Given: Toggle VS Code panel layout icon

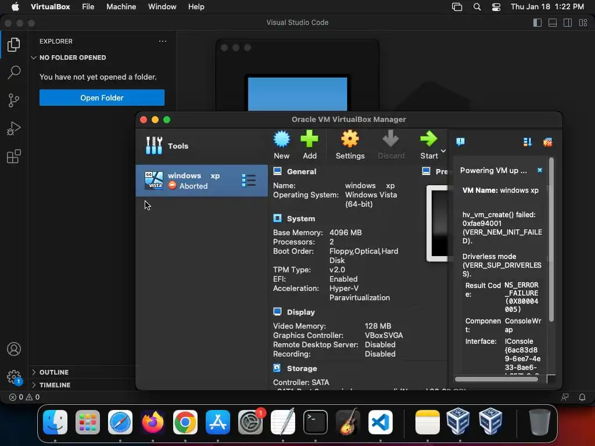Looking at the screenshot, I should [553, 23].
